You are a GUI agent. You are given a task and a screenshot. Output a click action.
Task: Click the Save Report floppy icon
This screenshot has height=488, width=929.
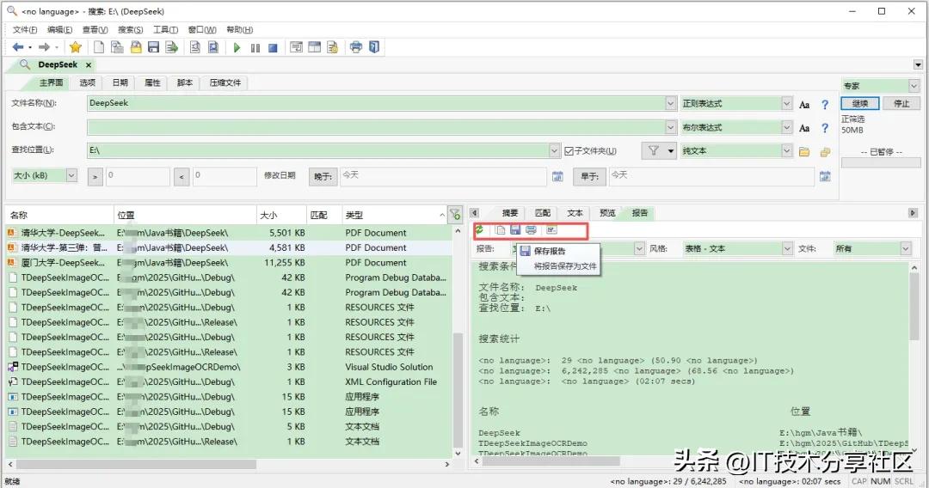coord(515,230)
